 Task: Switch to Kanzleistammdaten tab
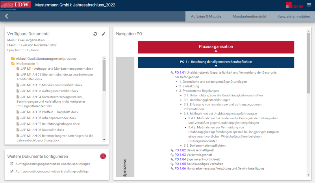click(294, 17)
